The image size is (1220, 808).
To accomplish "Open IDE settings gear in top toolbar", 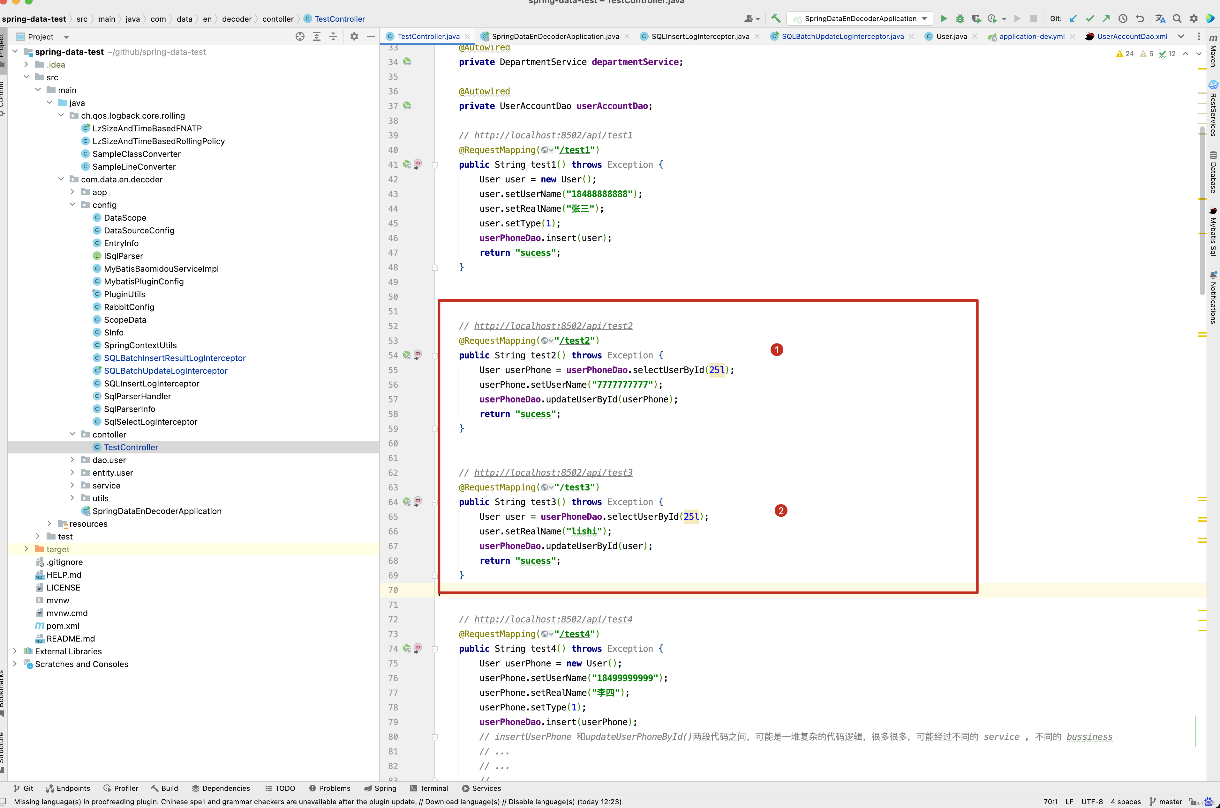I will point(1194,18).
